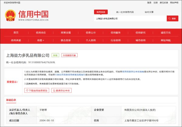Image resolution: width=182 pixels, height=127 pixels.
Task: Open 信用信息异议申诉指南 link
Action: [133, 72]
